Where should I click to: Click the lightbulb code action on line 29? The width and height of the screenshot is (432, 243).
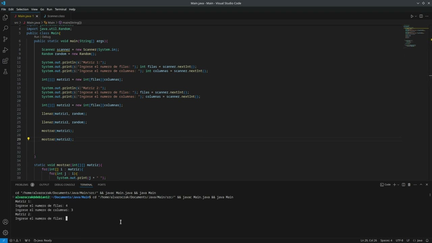[28, 139]
